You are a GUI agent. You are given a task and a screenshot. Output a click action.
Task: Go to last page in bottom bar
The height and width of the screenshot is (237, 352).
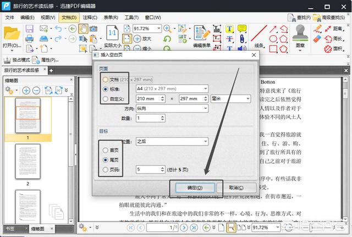[194, 228]
